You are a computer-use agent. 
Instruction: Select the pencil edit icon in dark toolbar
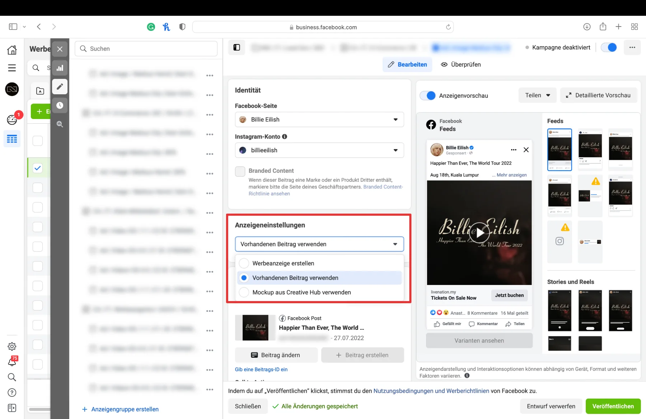point(60,86)
